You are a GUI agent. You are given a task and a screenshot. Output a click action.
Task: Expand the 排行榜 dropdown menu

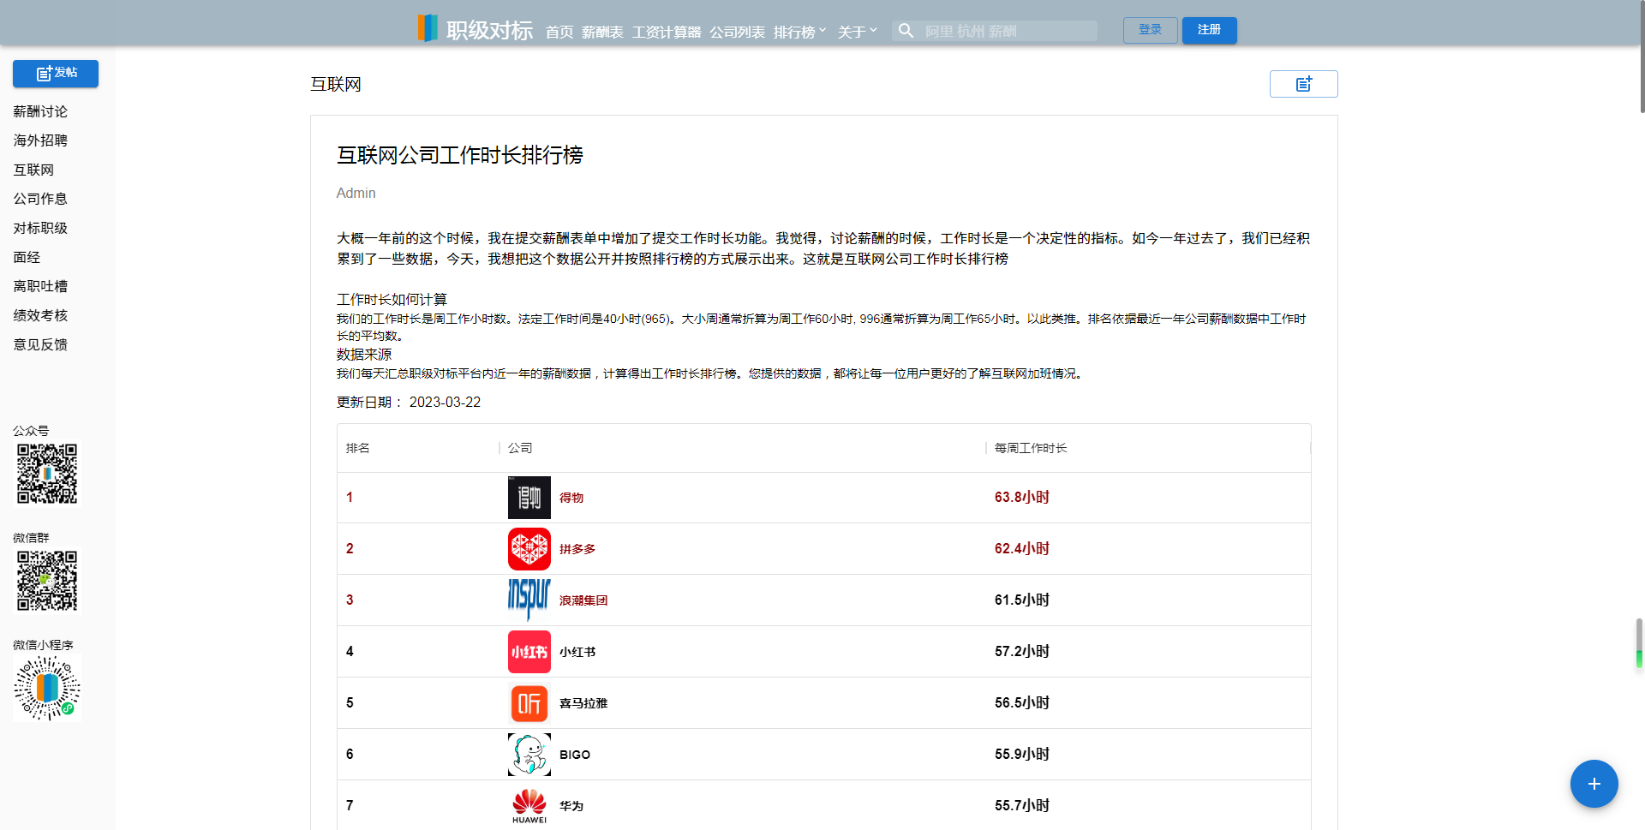coord(799,32)
